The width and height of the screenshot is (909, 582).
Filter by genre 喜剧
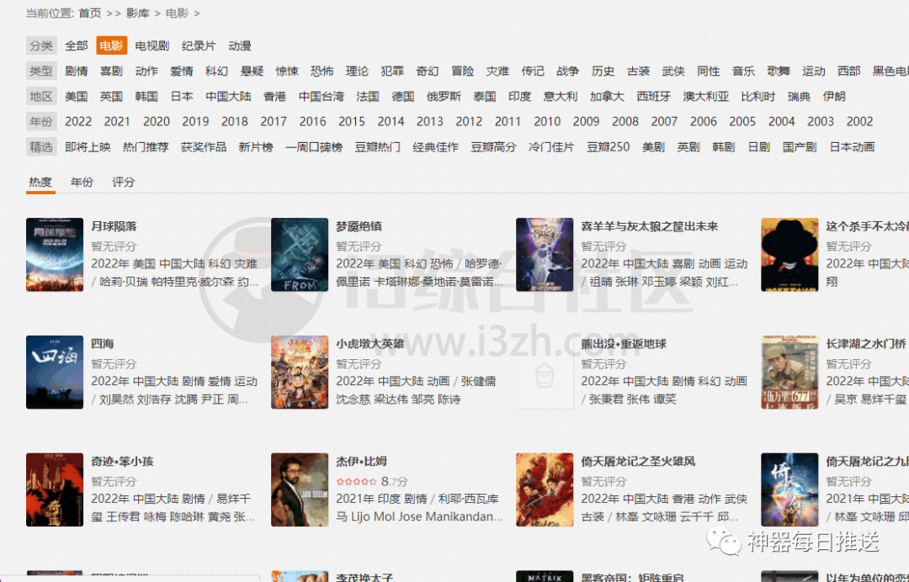[x=111, y=71]
